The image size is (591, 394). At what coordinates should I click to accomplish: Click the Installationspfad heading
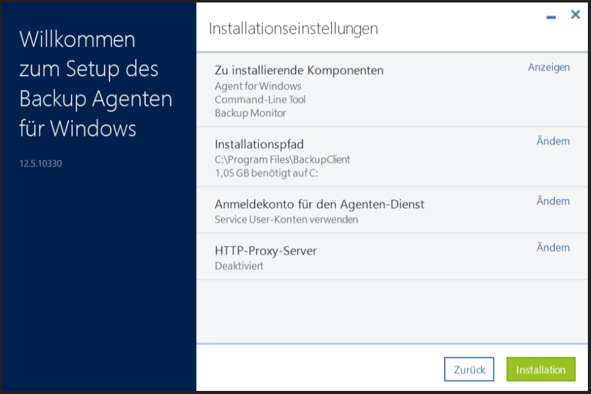[259, 145]
